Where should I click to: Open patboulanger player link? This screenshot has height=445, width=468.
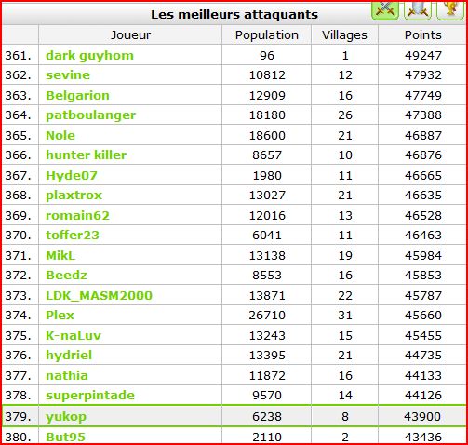90,115
